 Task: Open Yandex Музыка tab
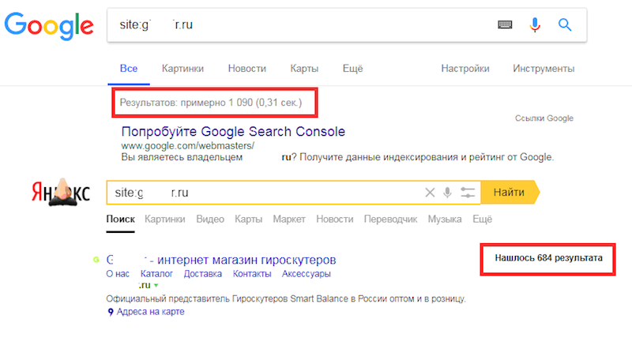[x=445, y=219]
